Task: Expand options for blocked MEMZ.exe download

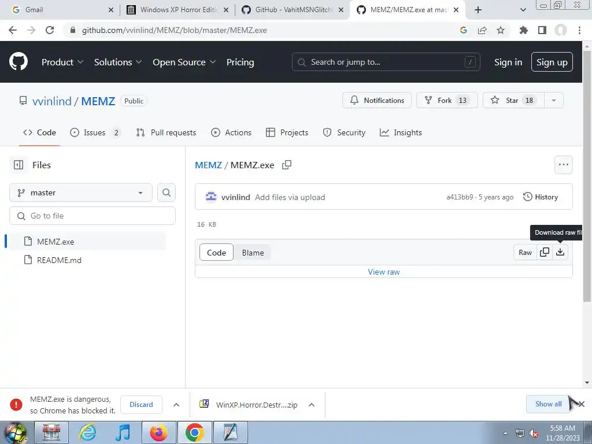Action: click(x=176, y=405)
